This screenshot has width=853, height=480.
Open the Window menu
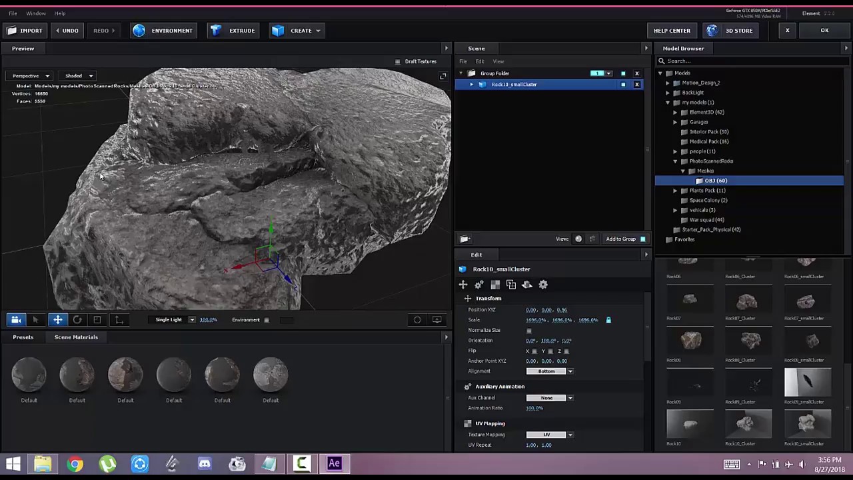tap(36, 13)
